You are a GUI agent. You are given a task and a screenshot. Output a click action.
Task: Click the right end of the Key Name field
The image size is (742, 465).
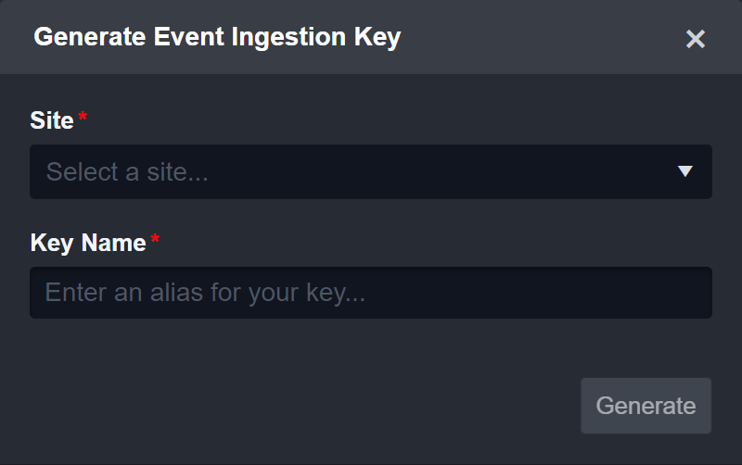point(686,293)
